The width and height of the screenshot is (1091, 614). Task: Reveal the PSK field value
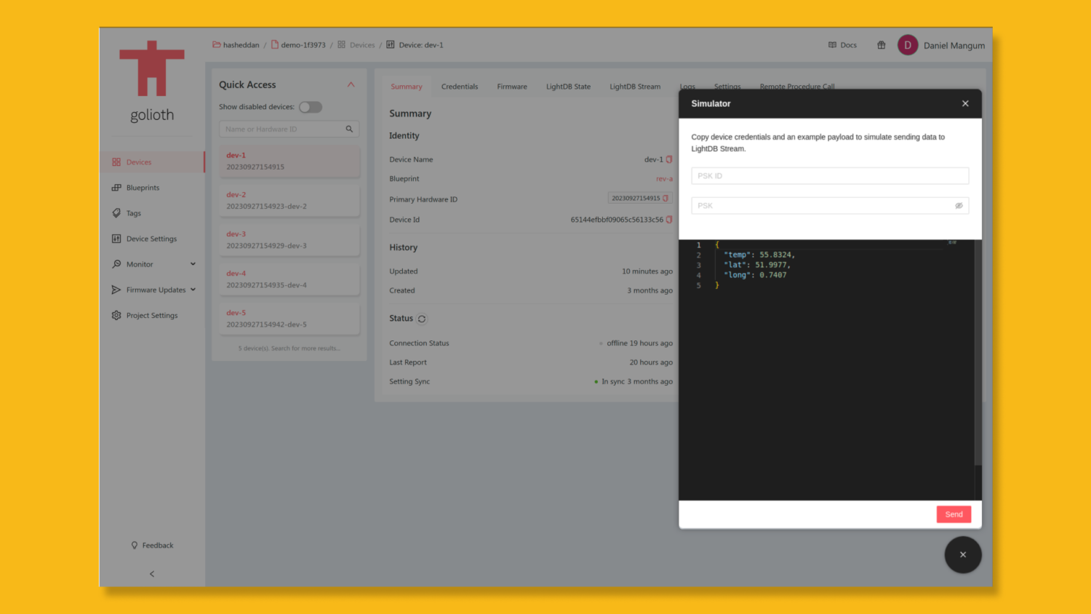pos(959,205)
